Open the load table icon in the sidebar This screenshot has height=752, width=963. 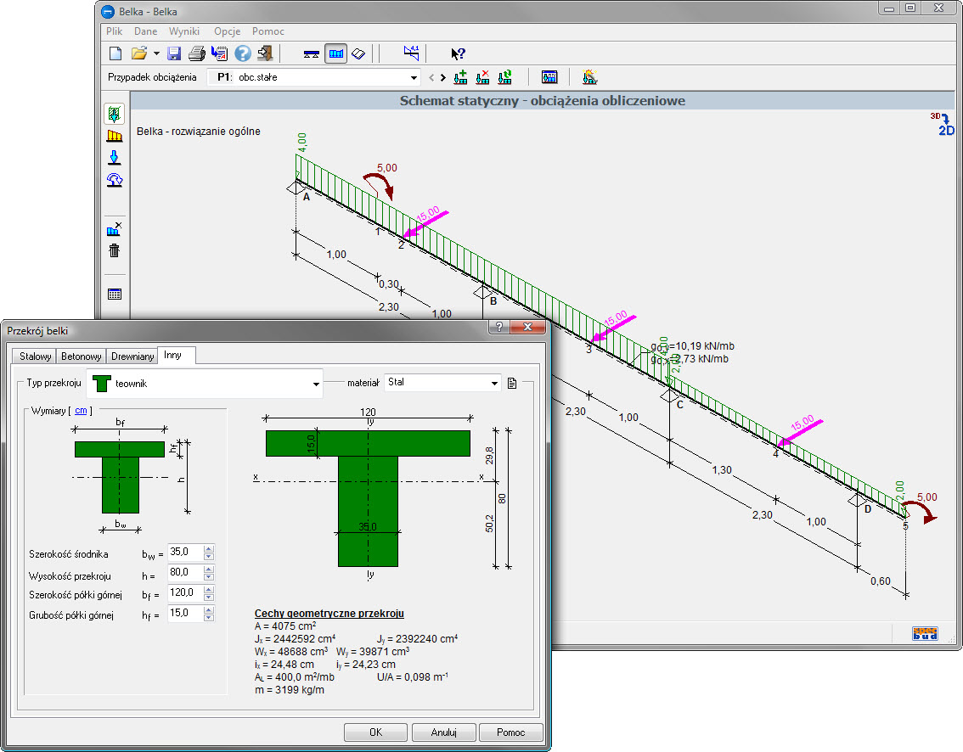[114, 295]
